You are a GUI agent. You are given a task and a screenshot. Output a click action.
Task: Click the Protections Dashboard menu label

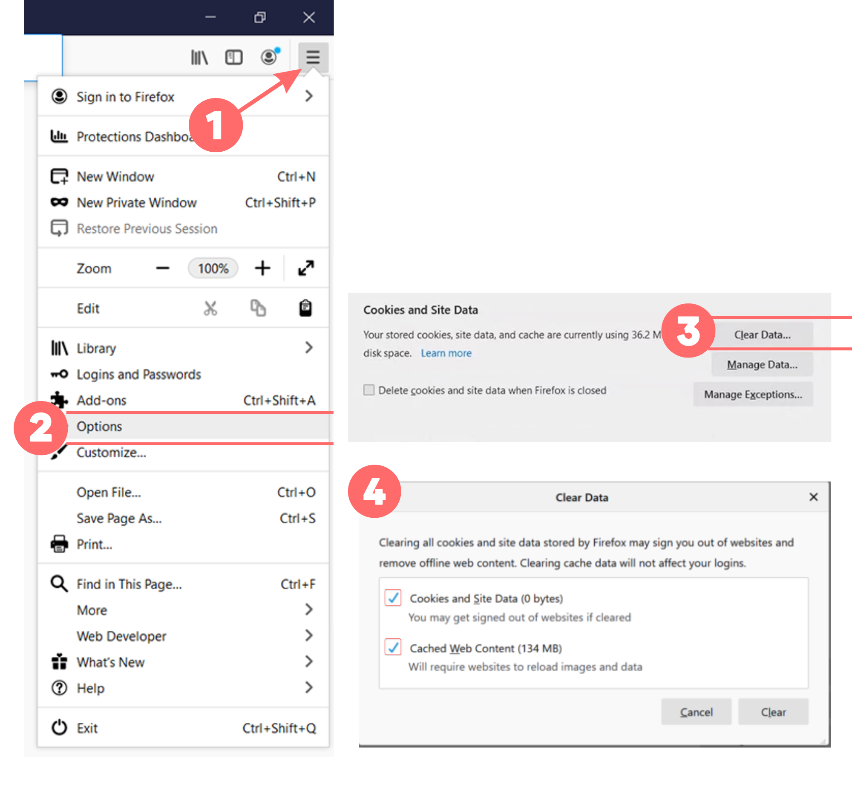coord(135,136)
